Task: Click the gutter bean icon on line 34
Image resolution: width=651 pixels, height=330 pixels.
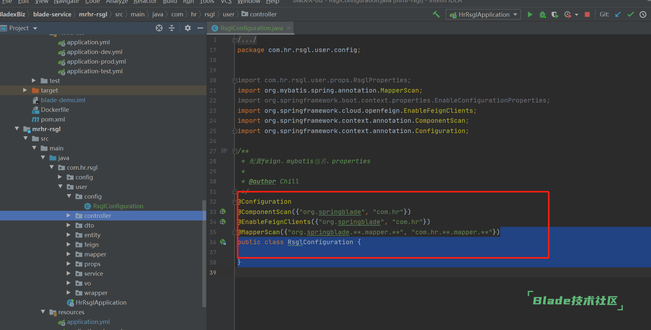Action: pyautogui.click(x=223, y=222)
